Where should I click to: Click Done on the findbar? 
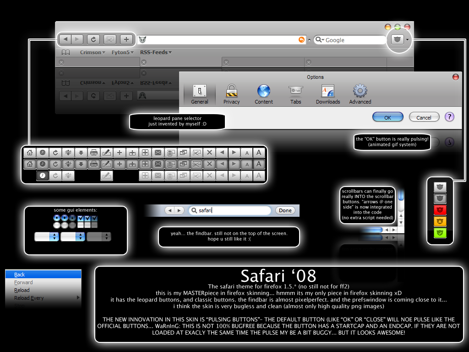pyautogui.click(x=285, y=210)
